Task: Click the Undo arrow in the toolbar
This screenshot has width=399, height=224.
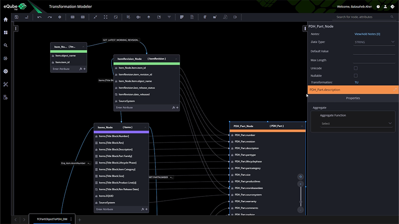Action: [x=39, y=17]
